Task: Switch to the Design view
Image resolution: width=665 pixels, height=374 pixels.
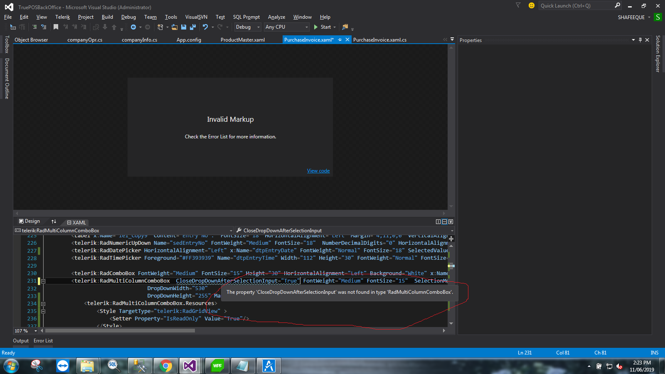Action: 30,221
